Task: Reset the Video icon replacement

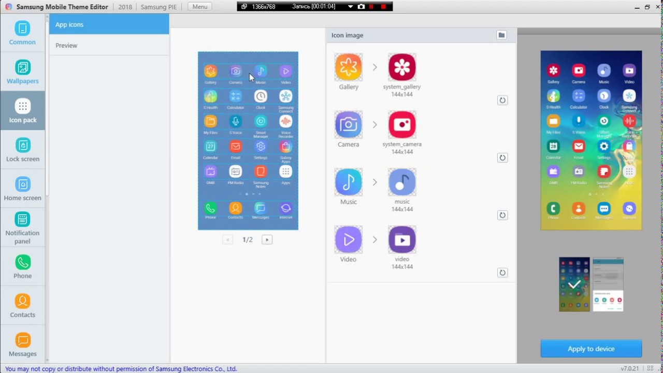Action: 502,273
